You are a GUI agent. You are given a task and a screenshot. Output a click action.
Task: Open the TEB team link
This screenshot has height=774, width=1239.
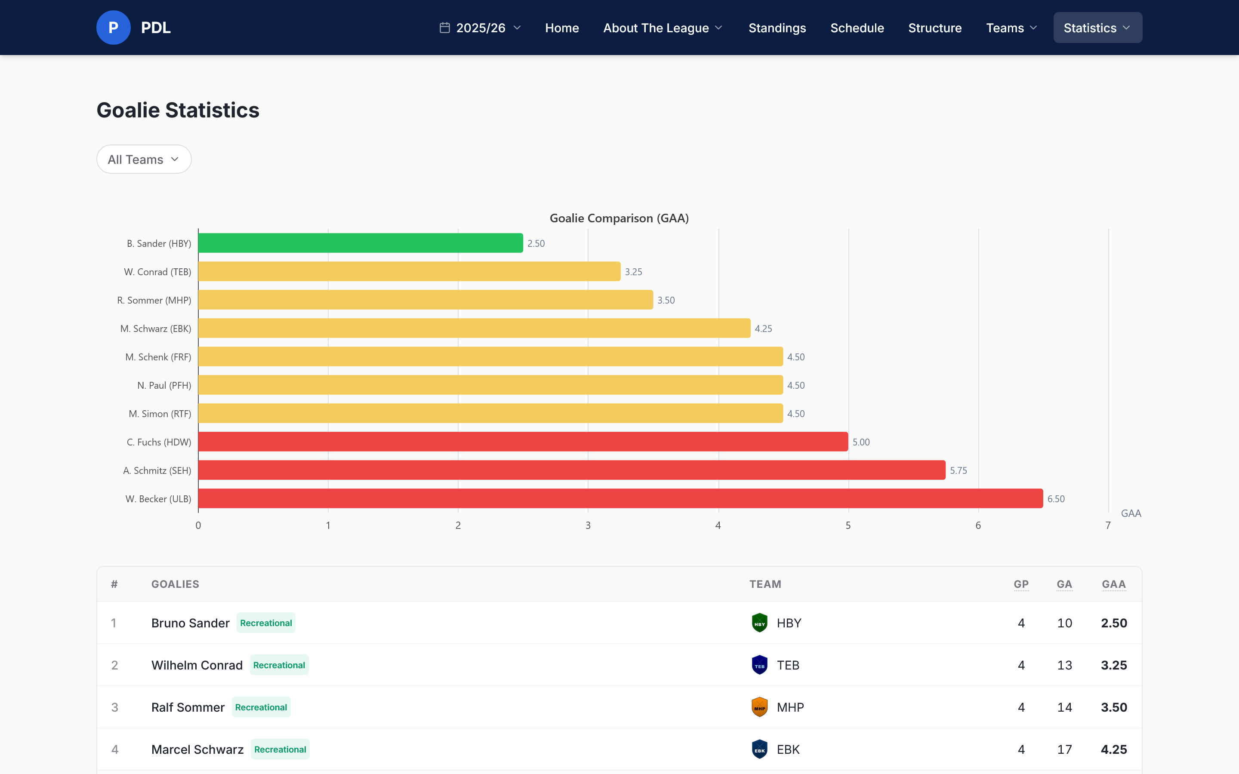[788, 665]
